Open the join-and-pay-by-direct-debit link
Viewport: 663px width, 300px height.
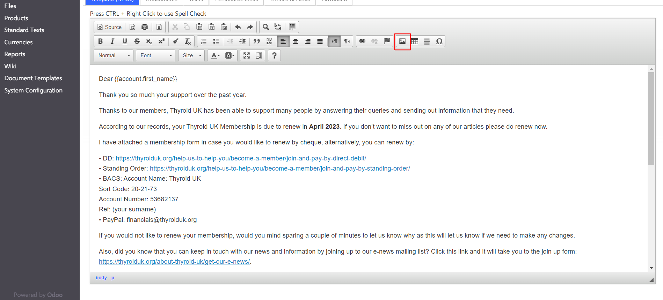241,158
